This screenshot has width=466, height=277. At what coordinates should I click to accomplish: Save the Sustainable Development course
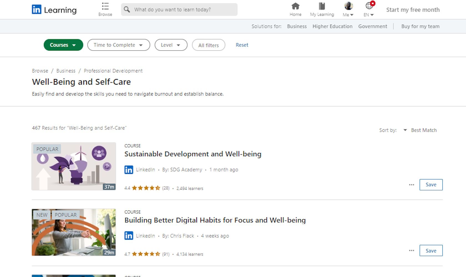pyautogui.click(x=431, y=185)
